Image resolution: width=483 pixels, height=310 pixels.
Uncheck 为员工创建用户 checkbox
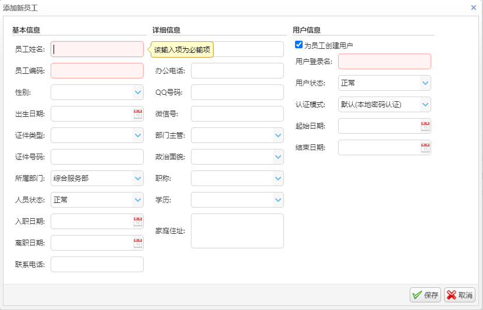299,45
